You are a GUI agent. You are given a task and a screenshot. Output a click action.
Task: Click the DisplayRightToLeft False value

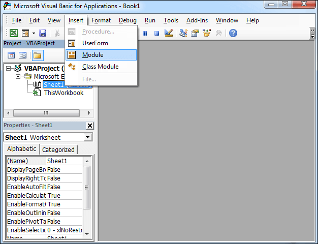(x=65, y=178)
